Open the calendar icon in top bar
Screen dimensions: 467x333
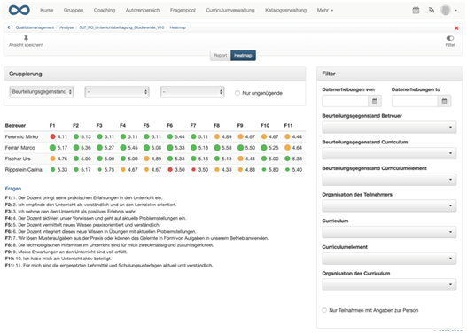tap(416, 10)
